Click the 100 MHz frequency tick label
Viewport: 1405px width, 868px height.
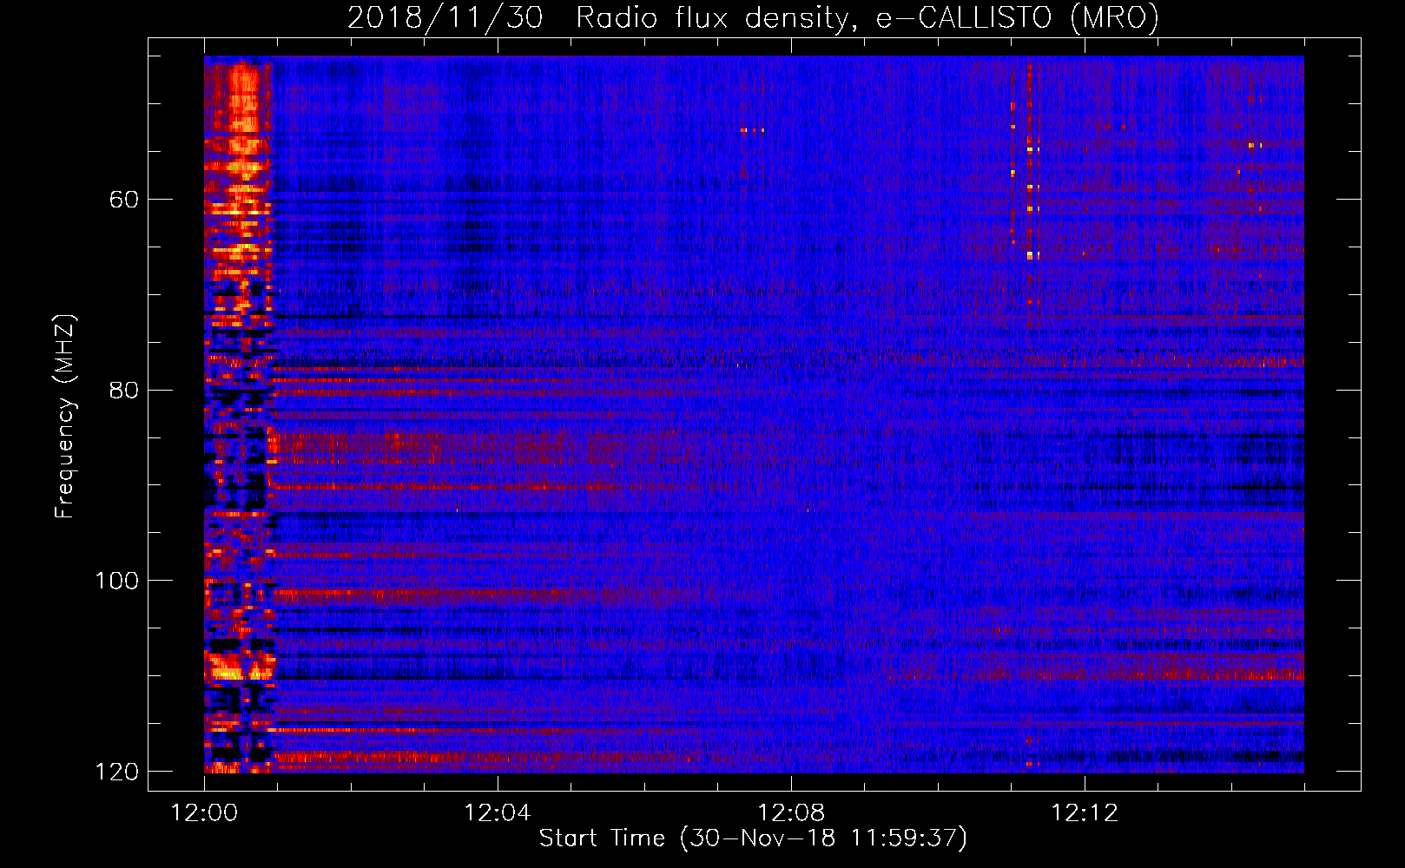coord(116,580)
